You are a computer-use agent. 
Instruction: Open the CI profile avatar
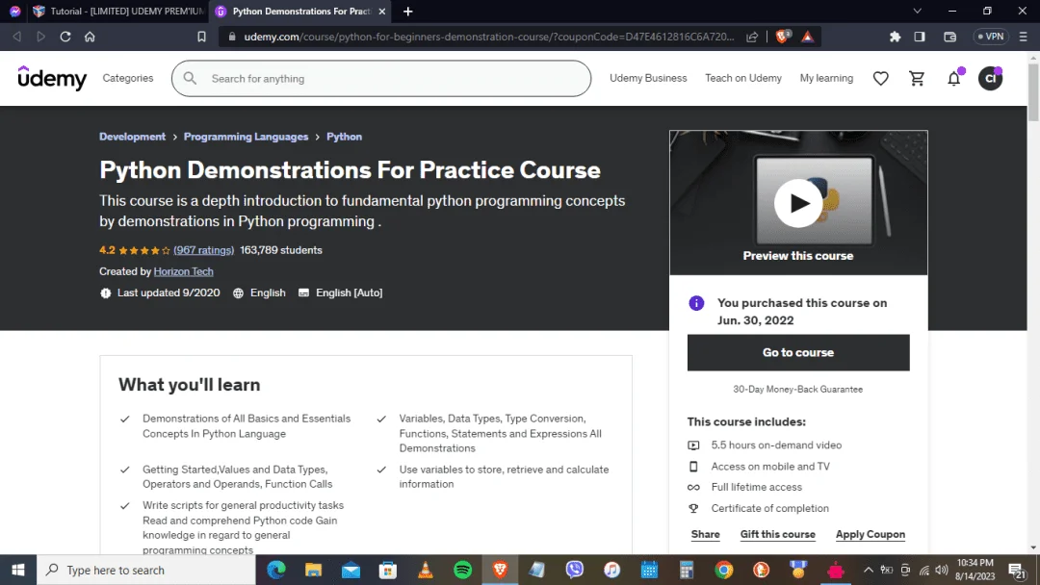click(990, 78)
